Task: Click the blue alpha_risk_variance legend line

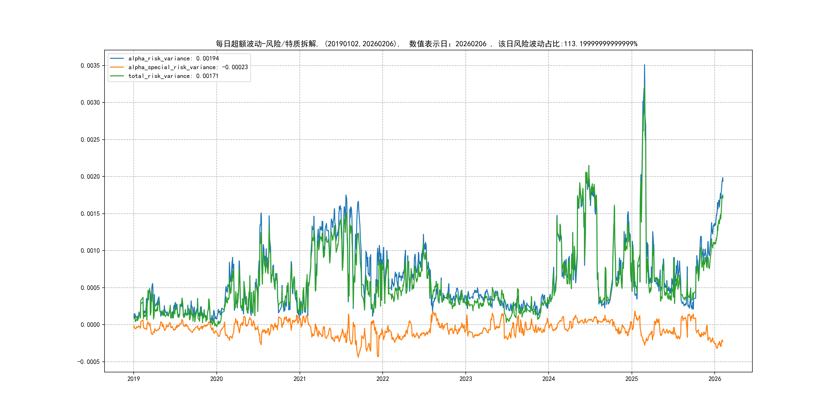Action: (x=117, y=58)
